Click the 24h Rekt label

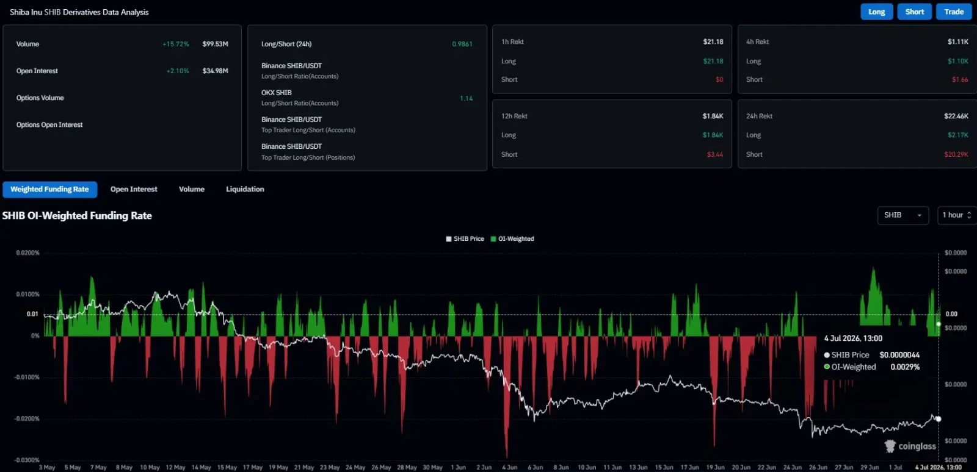pyautogui.click(x=759, y=116)
